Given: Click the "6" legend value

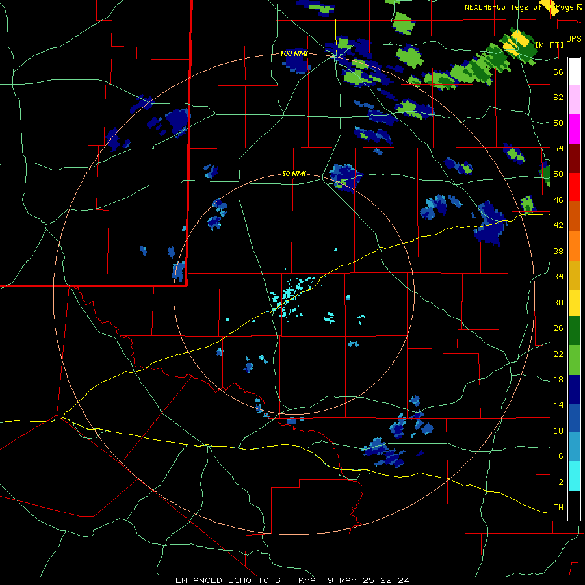Looking at the screenshot, I should click(x=561, y=456).
